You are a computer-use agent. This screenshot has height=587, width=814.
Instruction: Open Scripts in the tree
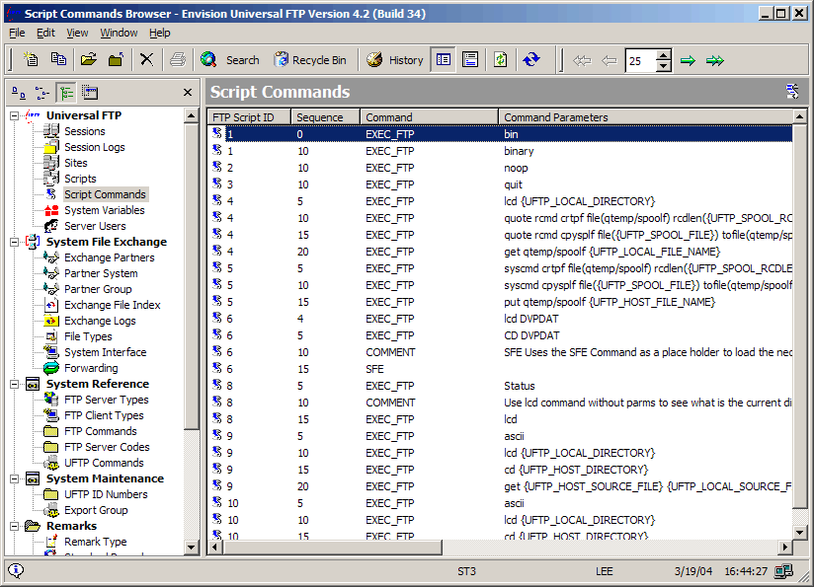(x=80, y=179)
